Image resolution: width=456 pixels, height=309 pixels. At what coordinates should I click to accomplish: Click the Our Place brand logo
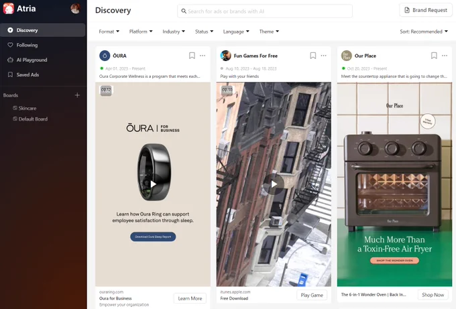(347, 56)
